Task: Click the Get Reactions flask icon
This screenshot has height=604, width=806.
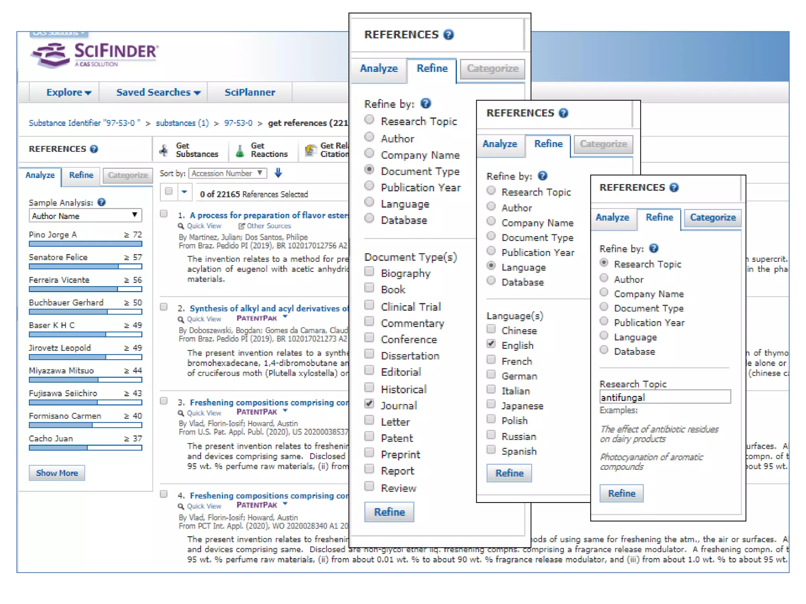Action: tap(240, 151)
